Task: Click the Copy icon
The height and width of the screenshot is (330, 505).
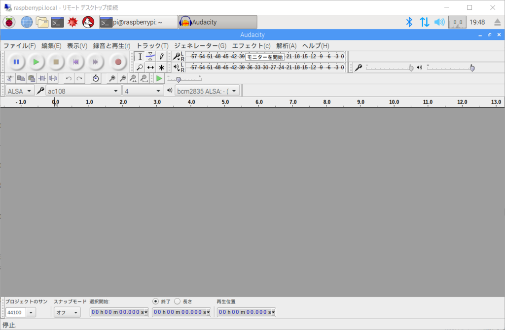Action: click(x=21, y=78)
